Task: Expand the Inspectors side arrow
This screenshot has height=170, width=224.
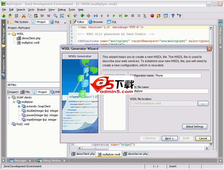Action: pos(3,56)
